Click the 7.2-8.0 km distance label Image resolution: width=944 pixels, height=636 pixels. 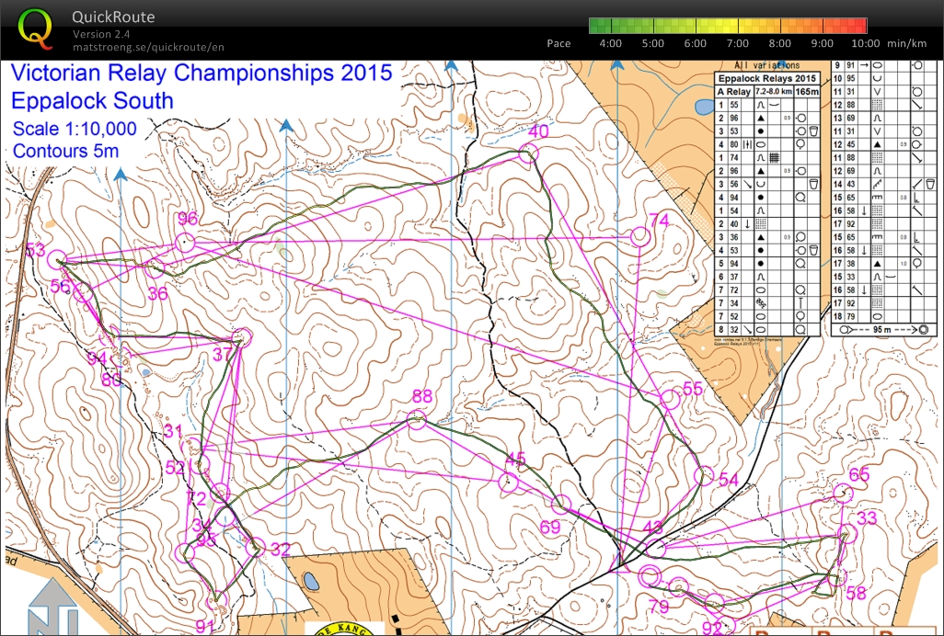(x=773, y=92)
